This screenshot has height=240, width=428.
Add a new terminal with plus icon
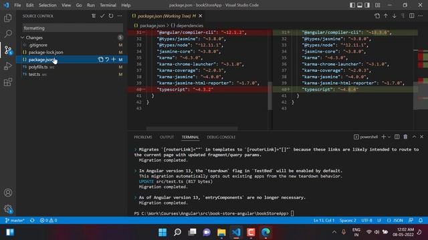383,137
